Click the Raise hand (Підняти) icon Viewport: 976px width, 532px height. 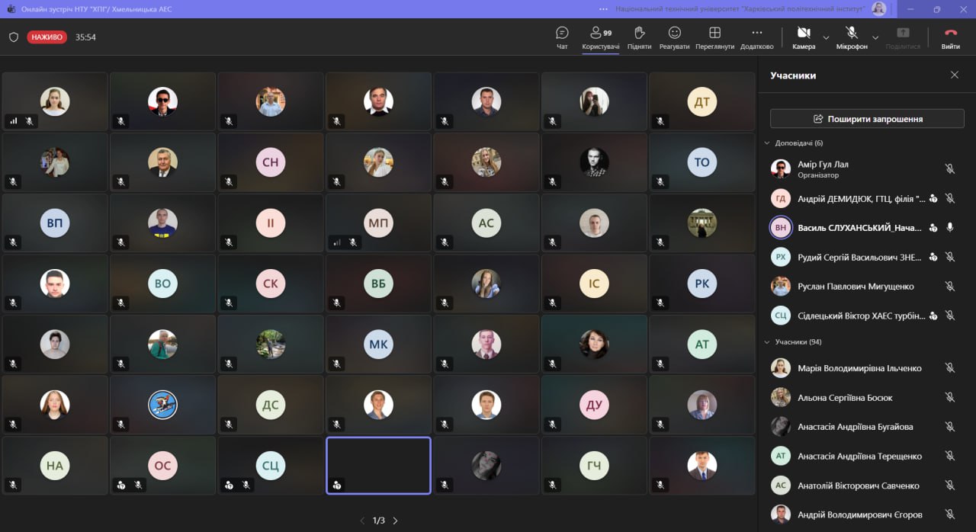(639, 37)
